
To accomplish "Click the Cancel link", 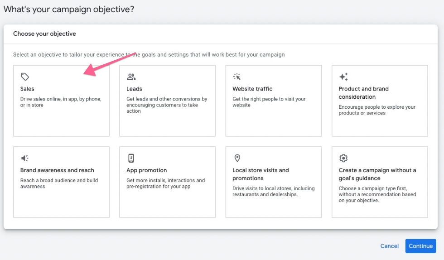I will (x=389, y=246).
